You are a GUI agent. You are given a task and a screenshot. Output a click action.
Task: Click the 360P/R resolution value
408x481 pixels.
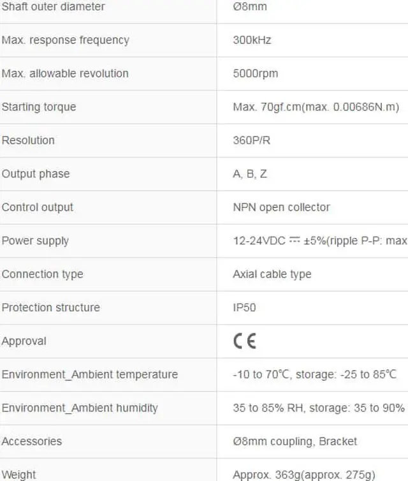point(251,140)
